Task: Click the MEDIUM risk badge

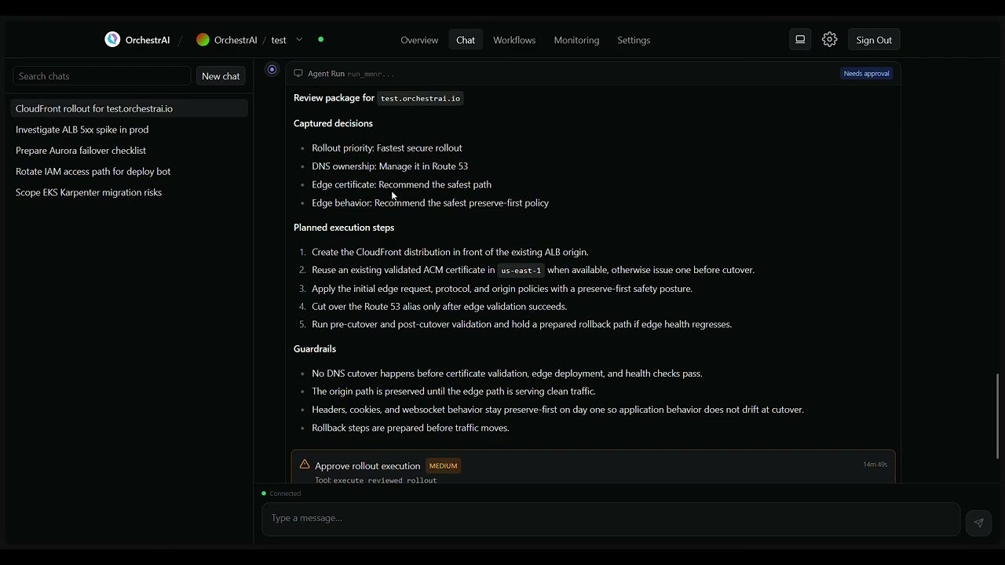Action: pyautogui.click(x=443, y=465)
